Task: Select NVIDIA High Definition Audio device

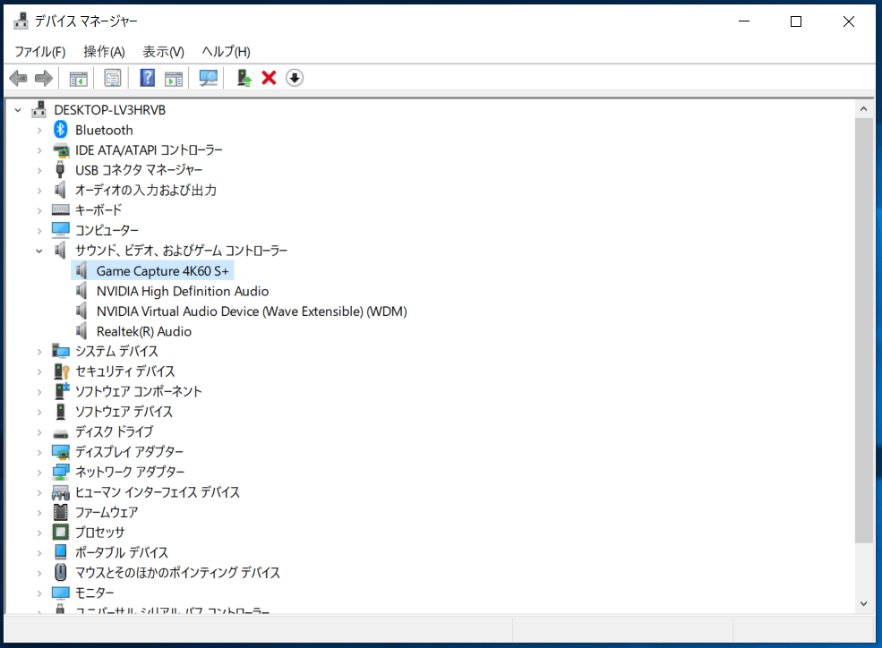Action: [183, 291]
